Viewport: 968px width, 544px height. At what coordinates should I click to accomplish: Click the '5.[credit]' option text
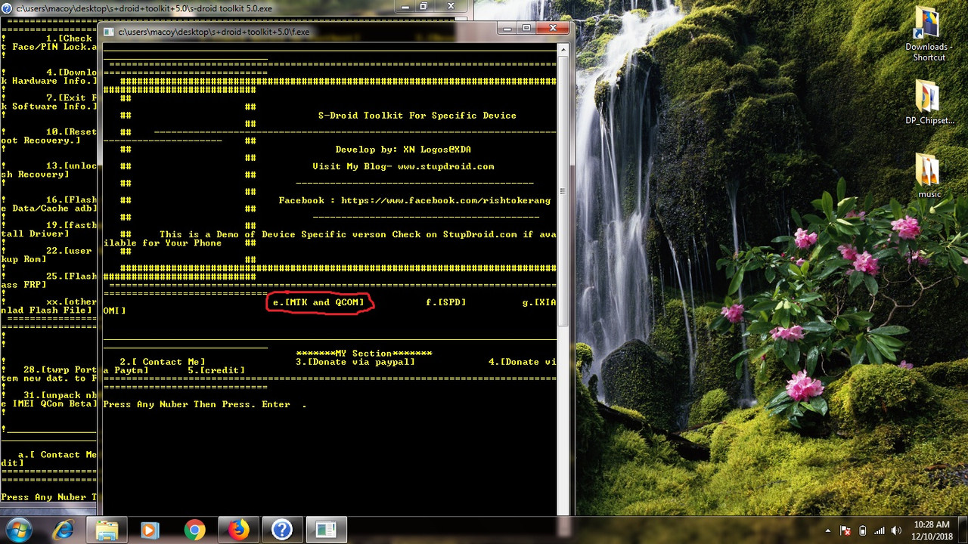point(216,370)
